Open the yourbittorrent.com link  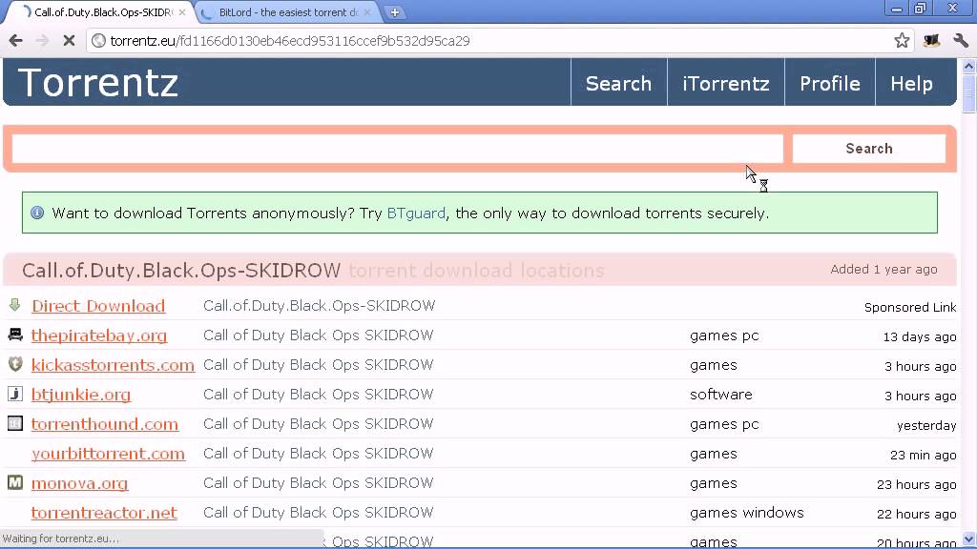109,454
